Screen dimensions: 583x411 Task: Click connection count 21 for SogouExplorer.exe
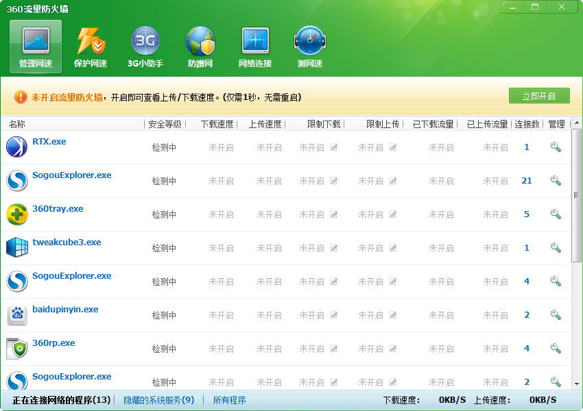pyautogui.click(x=527, y=181)
